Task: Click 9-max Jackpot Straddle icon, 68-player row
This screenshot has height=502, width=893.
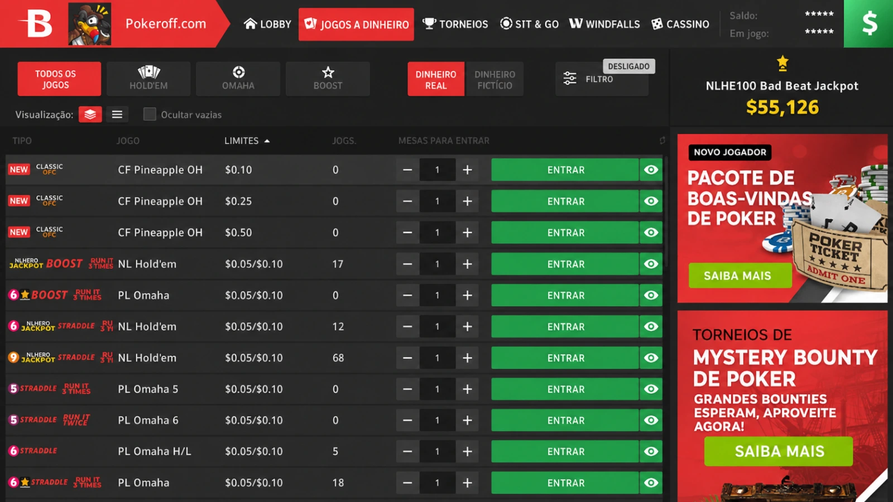Action: click(61, 357)
